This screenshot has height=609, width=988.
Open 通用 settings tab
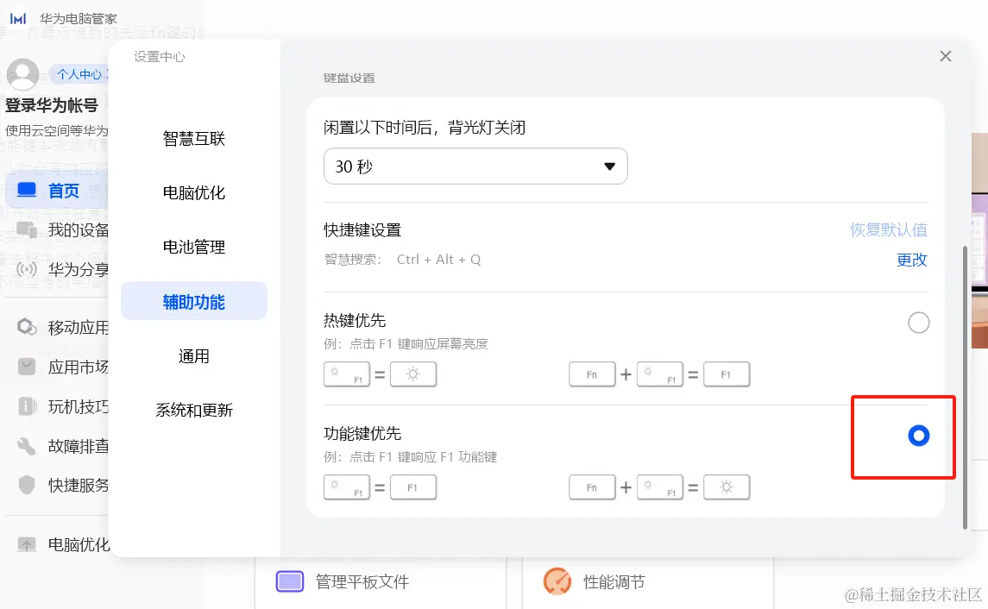pos(194,356)
